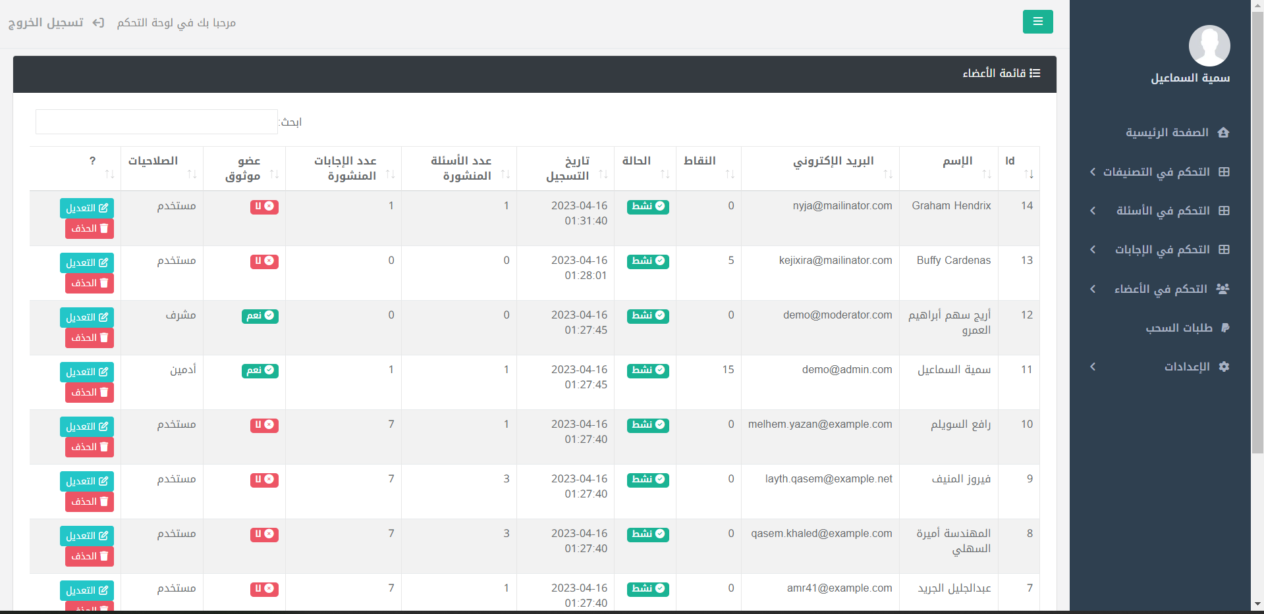
Task: Delete the layth.qasem@example.net member
Action: [90, 501]
